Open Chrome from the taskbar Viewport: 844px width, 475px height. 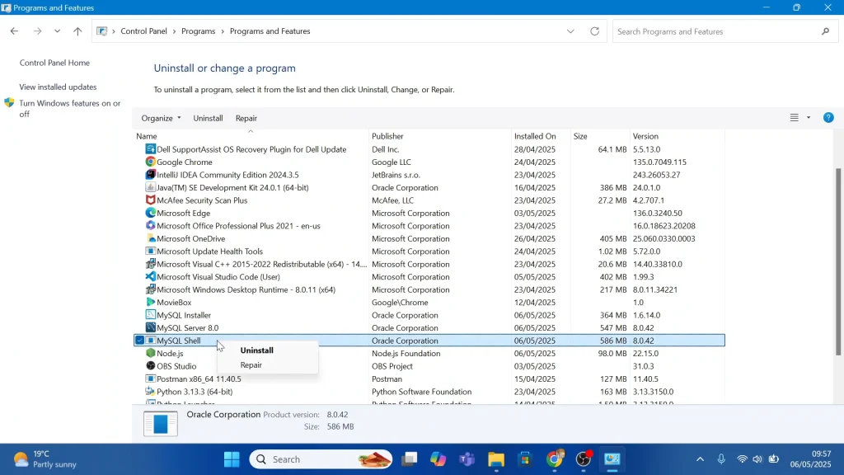tap(554, 459)
